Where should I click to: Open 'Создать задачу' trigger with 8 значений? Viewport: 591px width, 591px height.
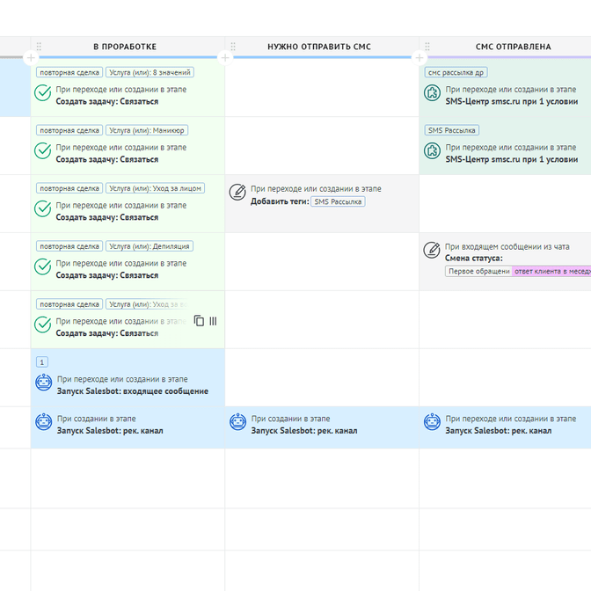128,87
